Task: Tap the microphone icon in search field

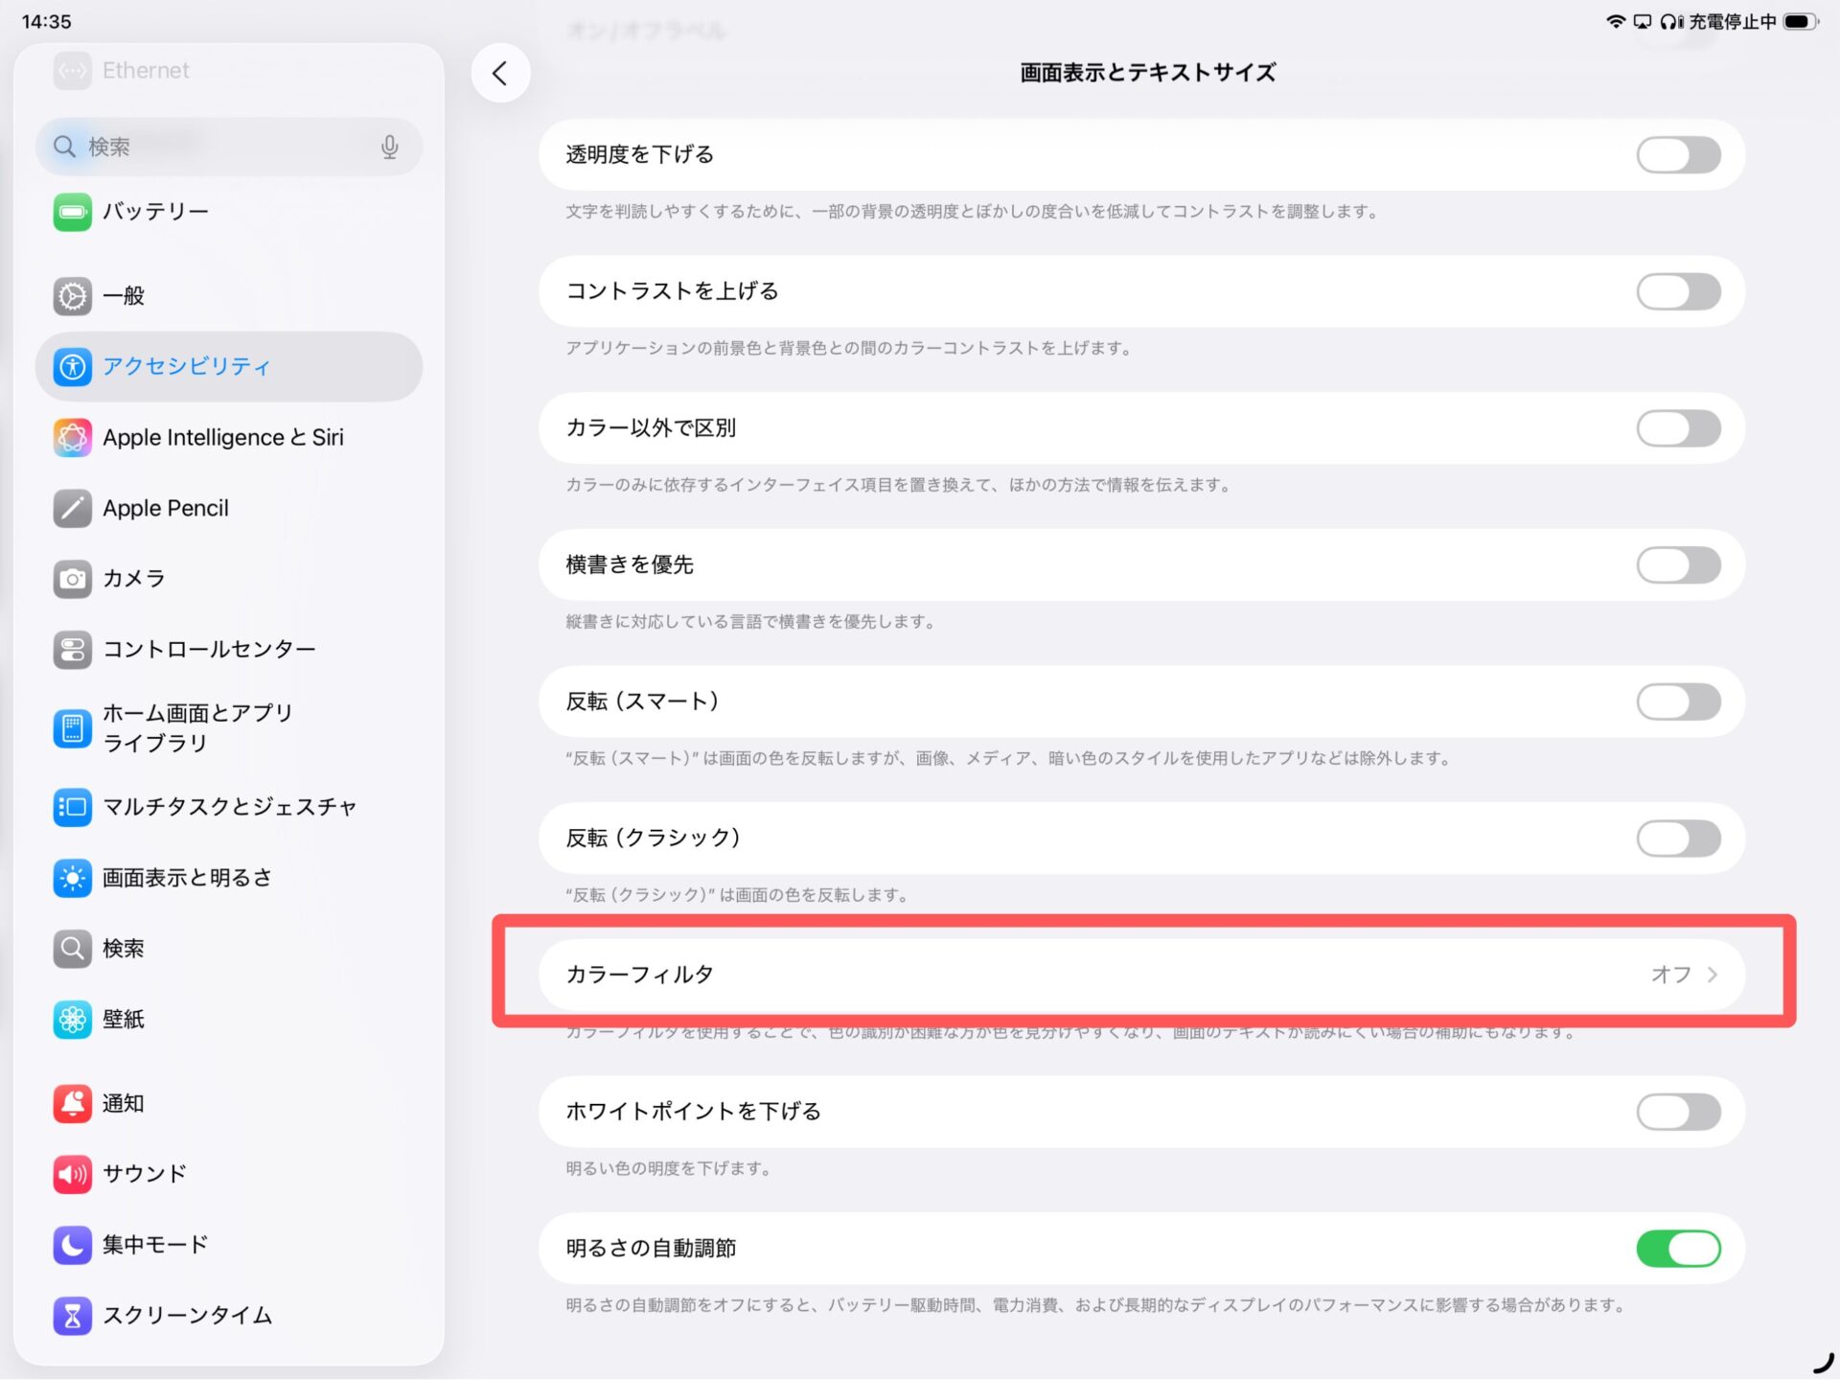Action: click(x=389, y=147)
